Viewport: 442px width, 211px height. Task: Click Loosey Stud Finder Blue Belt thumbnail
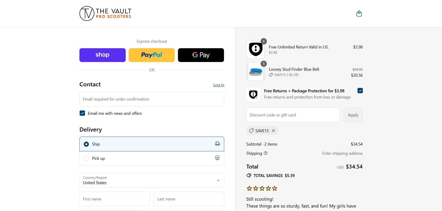pos(255,72)
